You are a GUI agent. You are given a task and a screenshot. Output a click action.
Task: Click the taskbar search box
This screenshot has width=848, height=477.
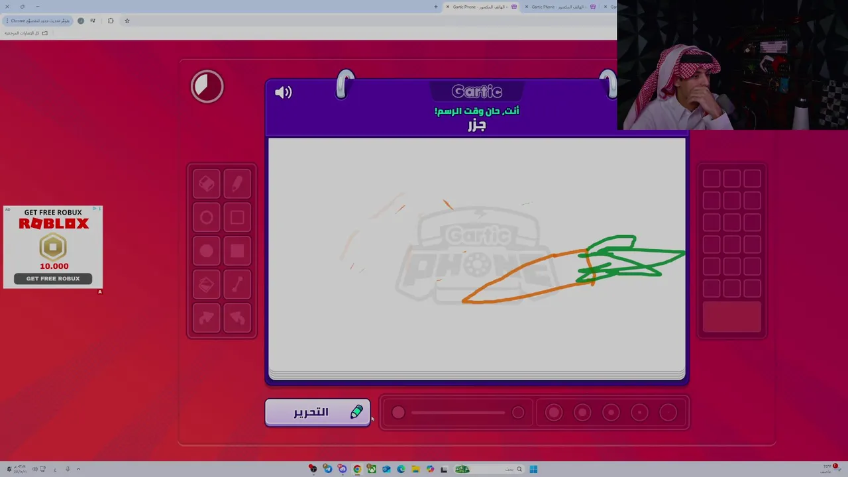click(490, 469)
